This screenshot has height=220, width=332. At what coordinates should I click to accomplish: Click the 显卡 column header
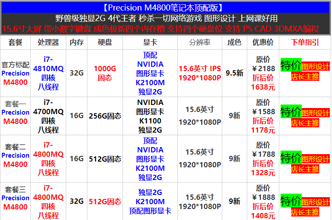point(150,42)
